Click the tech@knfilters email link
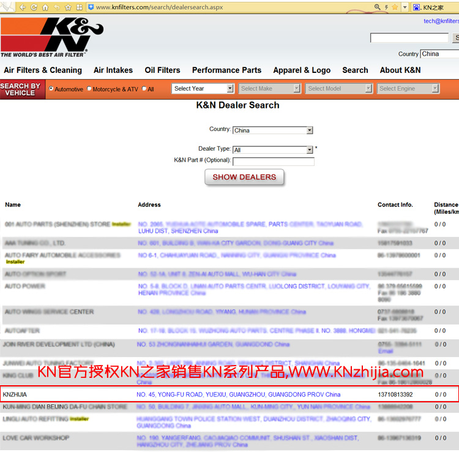Image resolution: width=459 pixels, height=452 pixels. [441, 21]
